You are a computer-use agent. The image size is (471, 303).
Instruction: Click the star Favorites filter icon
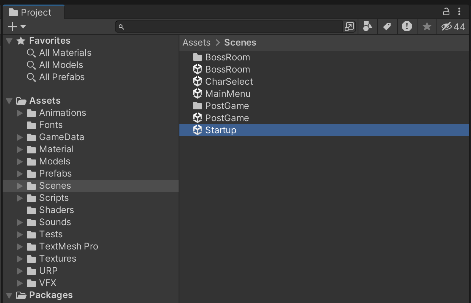(x=427, y=27)
